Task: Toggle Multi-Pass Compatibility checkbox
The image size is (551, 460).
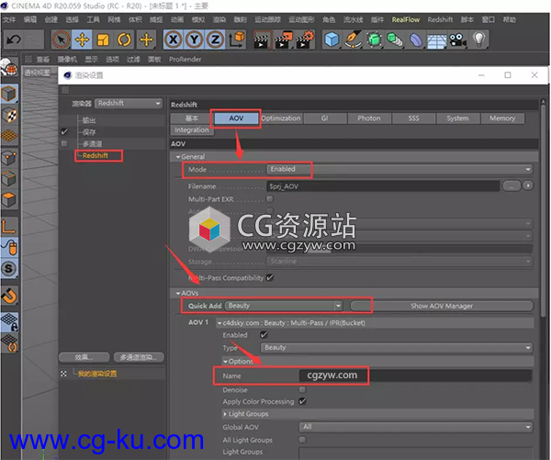Action: coord(270,277)
